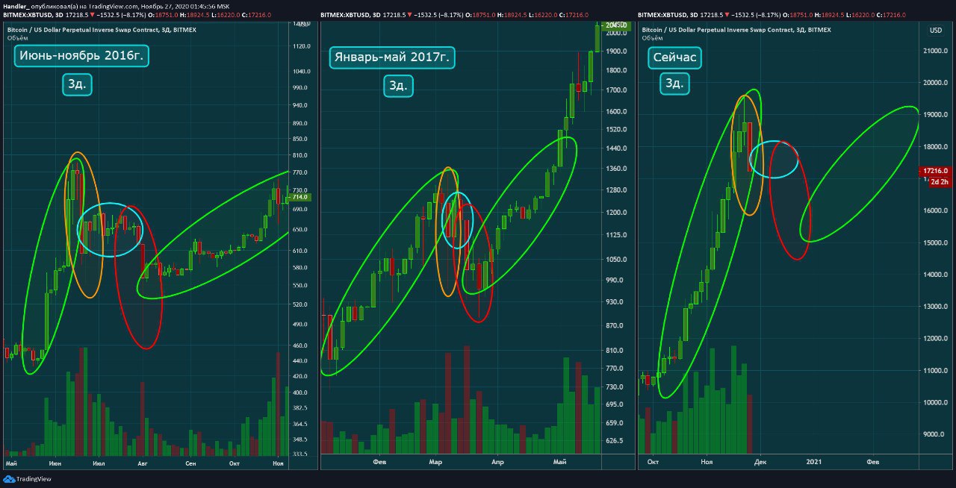Click the 1440.0 price on middle chart axis
The height and width of the screenshot is (488, 956).
(x=616, y=149)
